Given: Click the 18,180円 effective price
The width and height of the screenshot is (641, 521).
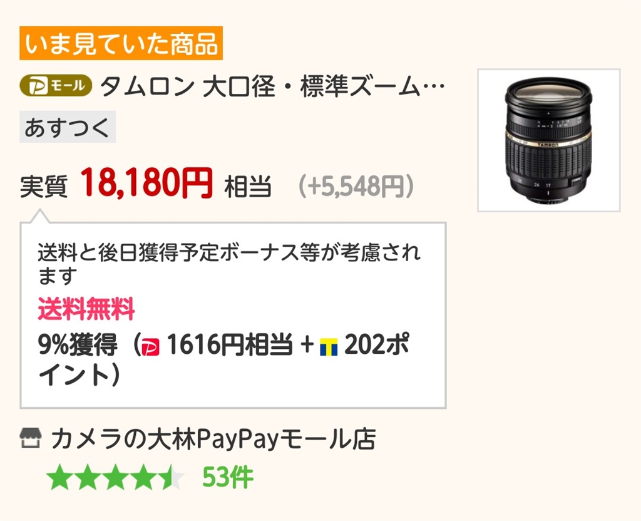Looking at the screenshot, I should (x=146, y=182).
